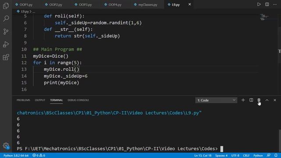The width and height of the screenshot is (281, 158).
Task: Click the L9.py file path in terminal
Action: point(109,113)
